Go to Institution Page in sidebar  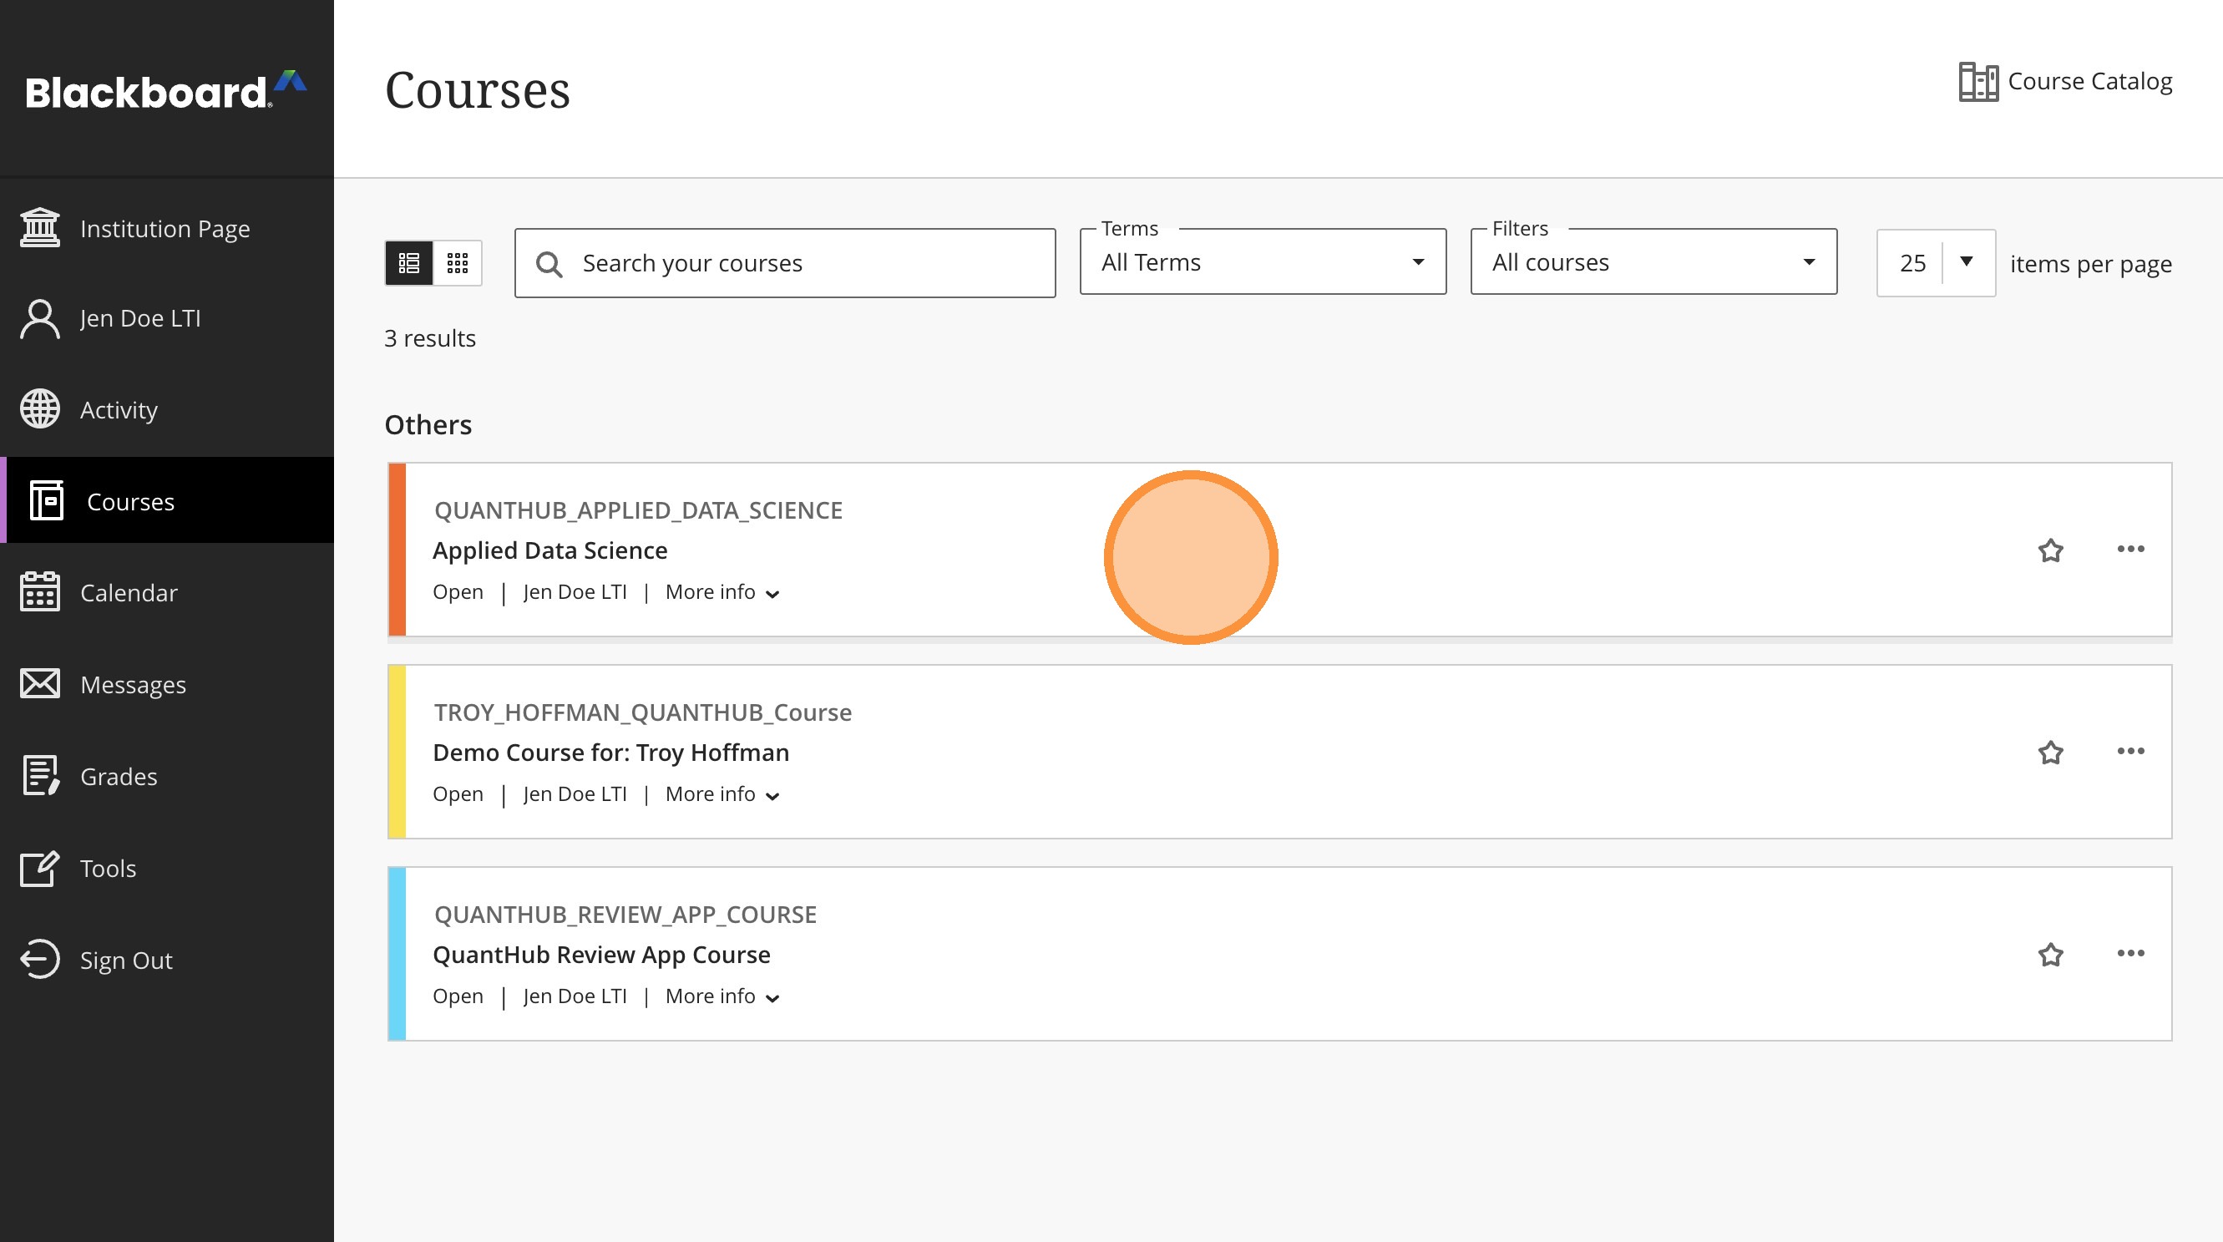pos(164,229)
